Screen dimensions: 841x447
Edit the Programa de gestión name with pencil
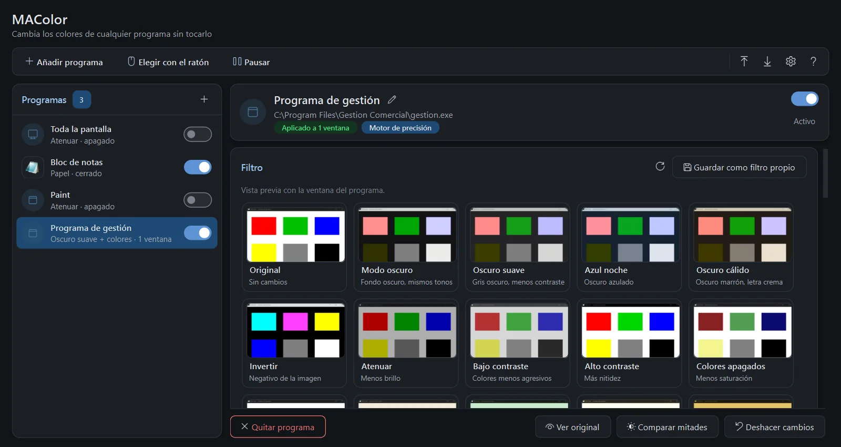[x=392, y=99]
